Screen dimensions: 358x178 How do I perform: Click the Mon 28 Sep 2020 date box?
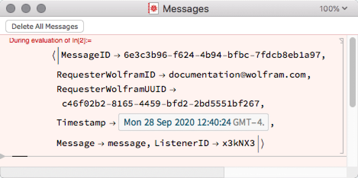pyautogui.click(x=194, y=122)
